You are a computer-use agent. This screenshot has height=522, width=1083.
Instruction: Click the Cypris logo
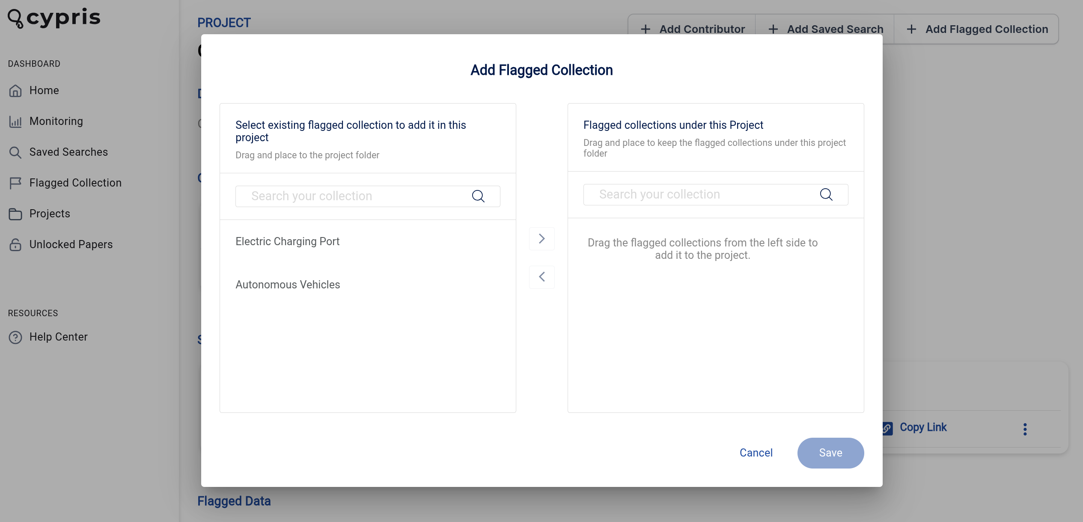54,18
